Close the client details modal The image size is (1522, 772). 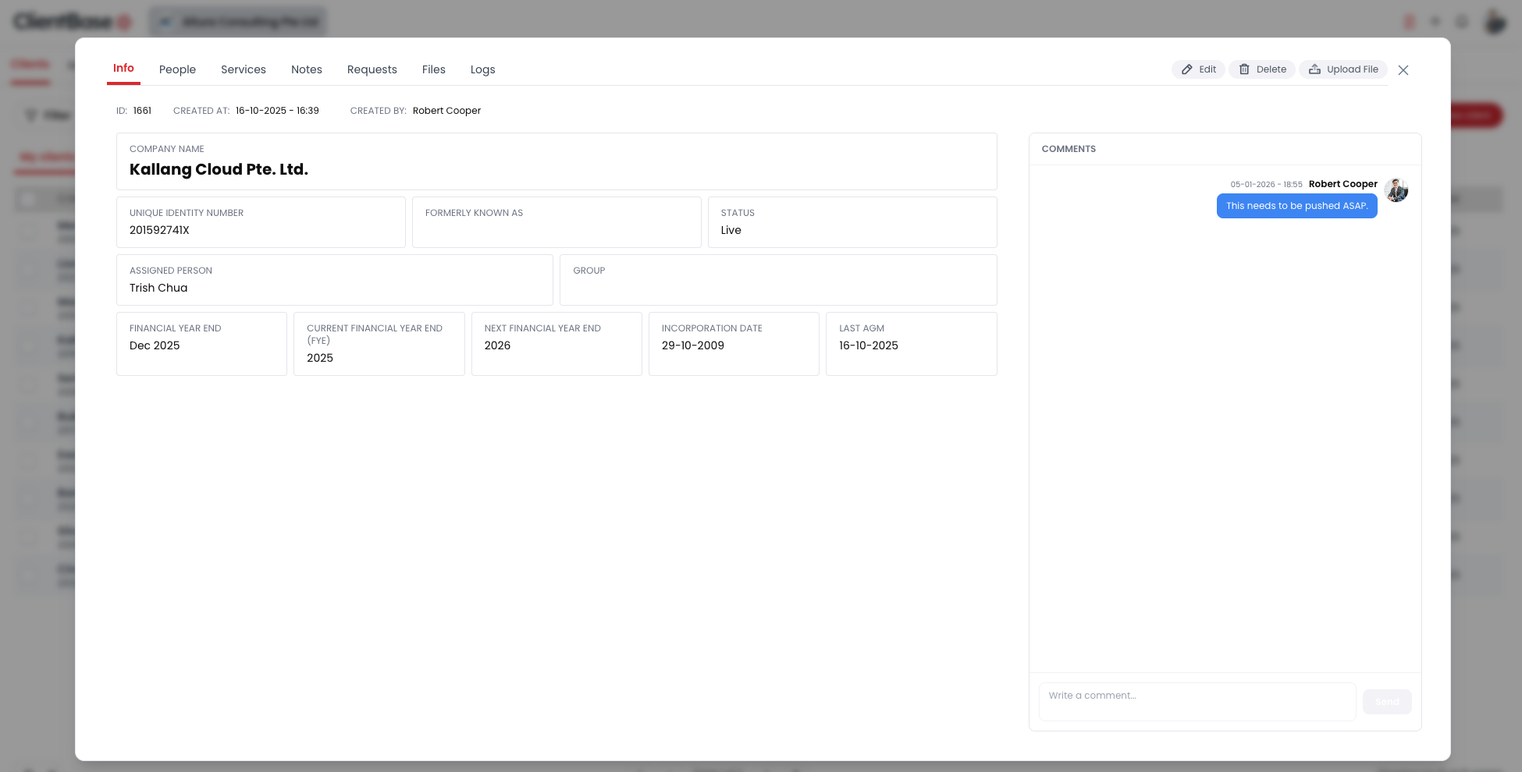pos(1403,70)
